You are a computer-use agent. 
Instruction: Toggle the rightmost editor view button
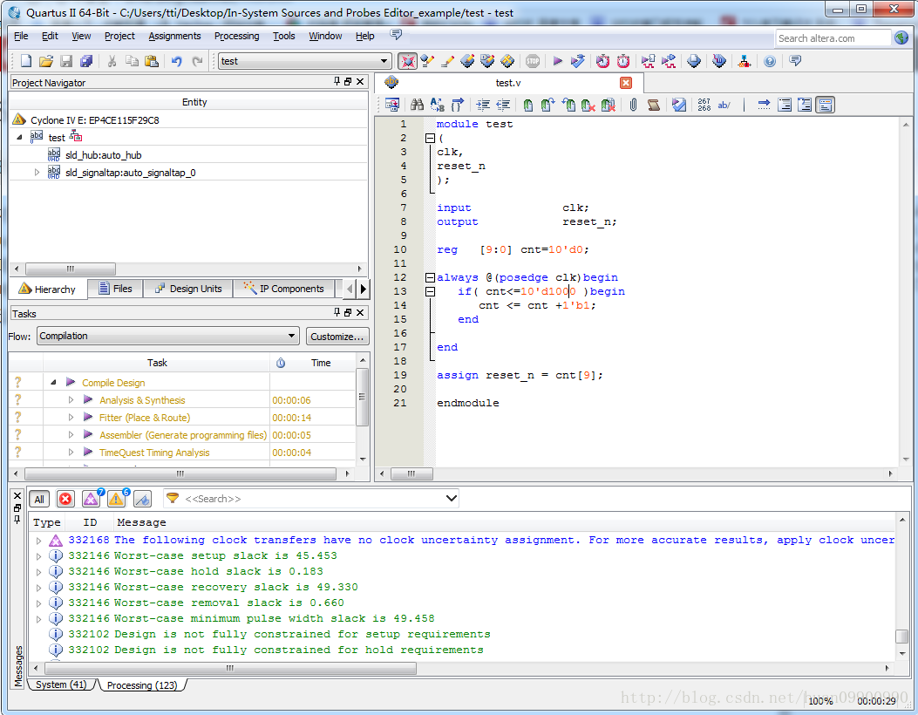pyautogui.click(x=826, y=105)
